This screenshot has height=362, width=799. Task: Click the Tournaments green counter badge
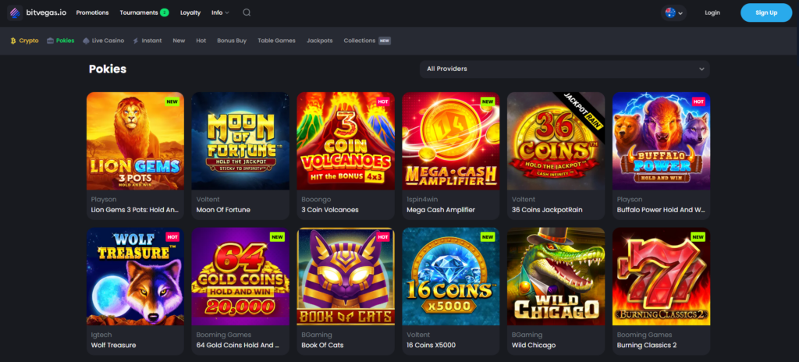point(164,12)
